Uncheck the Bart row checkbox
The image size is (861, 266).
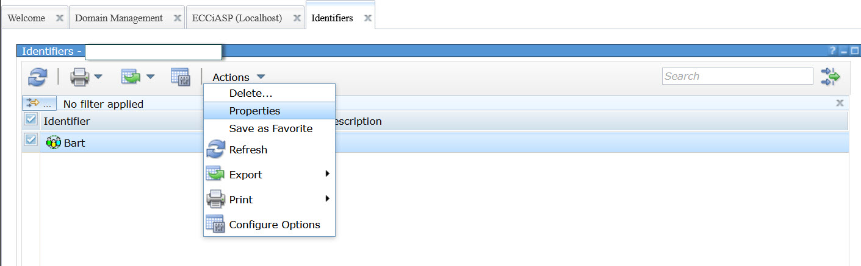click(x=31, y=140)
